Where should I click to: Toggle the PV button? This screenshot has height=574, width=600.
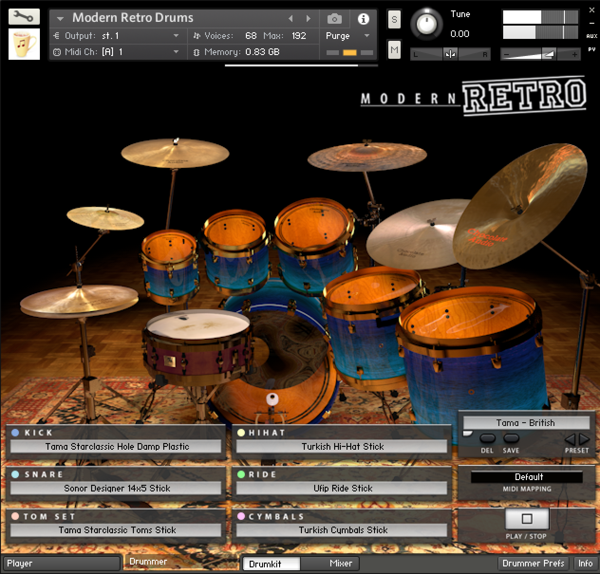point(591,49)
